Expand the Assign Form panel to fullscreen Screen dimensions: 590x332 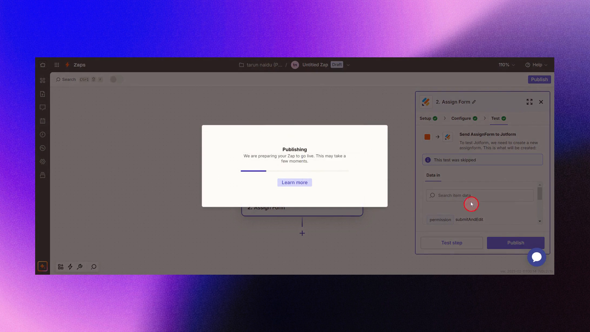point(529,102)
